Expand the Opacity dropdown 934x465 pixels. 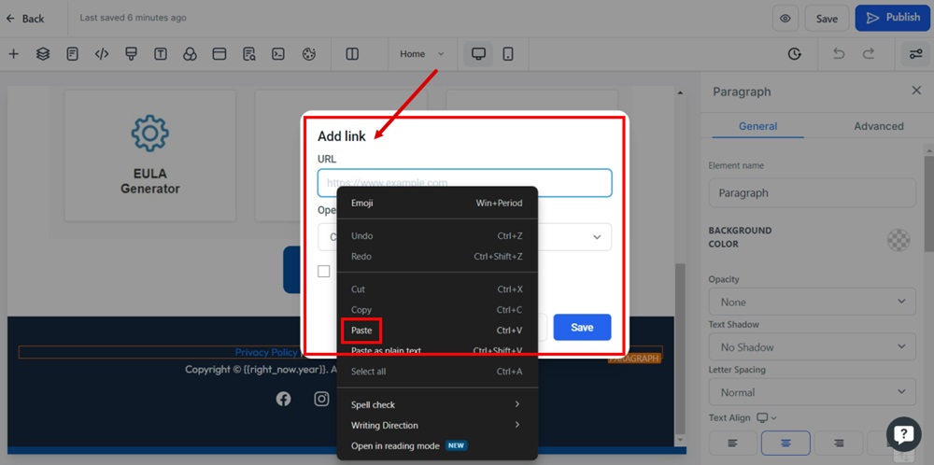pyautogui.click(x=812, y=302)
